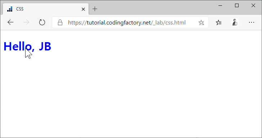
Task: Minimize the browser window
Action: click(220, 5)
